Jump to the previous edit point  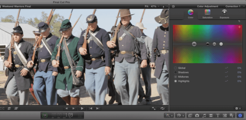point(91,109)
